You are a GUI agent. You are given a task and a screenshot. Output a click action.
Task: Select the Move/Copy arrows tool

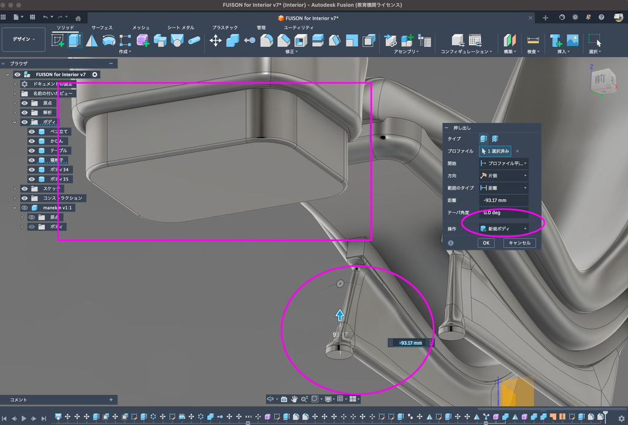pyautogui.click(x=216, y=40)
